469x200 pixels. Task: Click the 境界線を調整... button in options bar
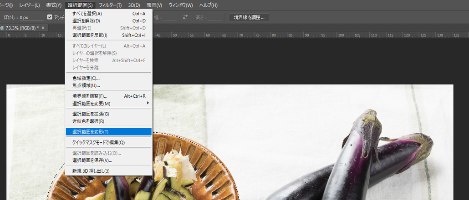pyautogui.click(x=249, y=17)
